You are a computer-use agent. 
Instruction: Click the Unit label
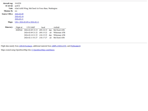point(11,8)
